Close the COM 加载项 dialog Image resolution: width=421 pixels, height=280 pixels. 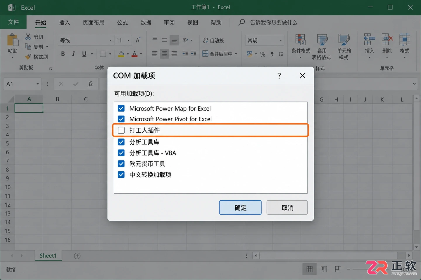tap(303, 76)
